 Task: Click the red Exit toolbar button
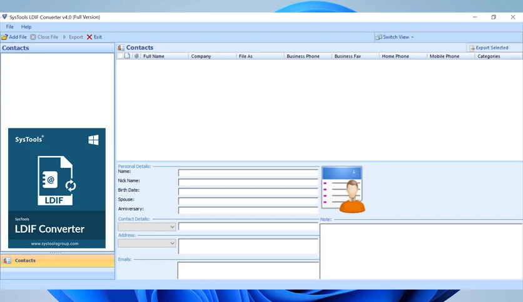(x=94, y=37)
